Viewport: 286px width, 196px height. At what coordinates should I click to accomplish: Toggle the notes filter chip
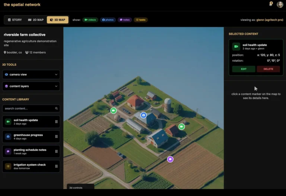125,20
